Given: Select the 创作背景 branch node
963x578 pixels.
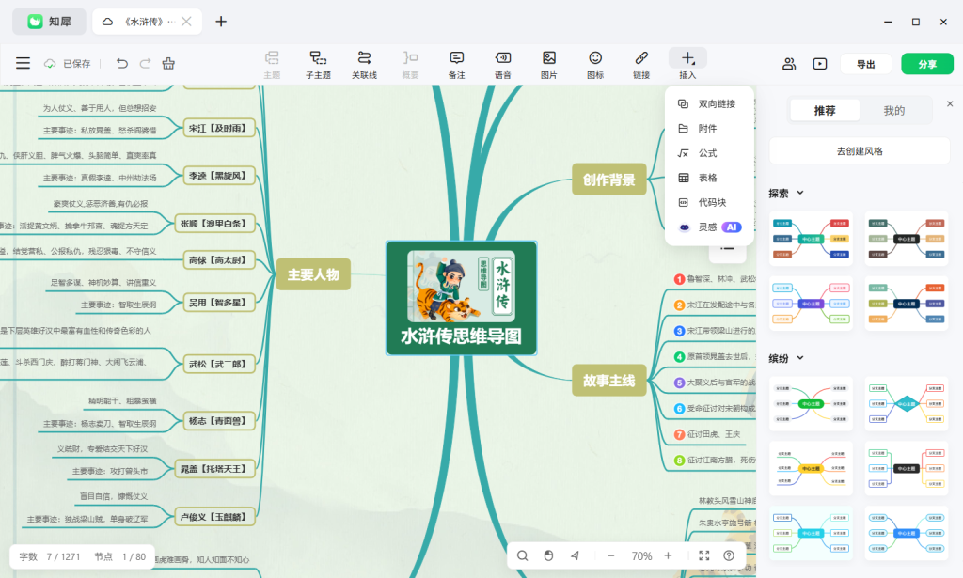Looking at the screenshot, I should [608, 180].
